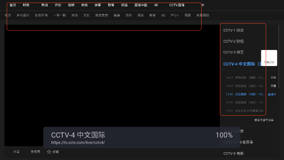Open 查看完整节目单 full schedule link
This screenshot has height=160, width=284.
pos(264,120)
